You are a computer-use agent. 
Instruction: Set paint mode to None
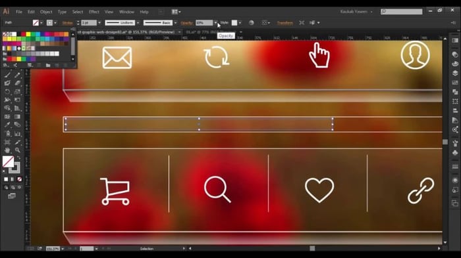point(19,179)
